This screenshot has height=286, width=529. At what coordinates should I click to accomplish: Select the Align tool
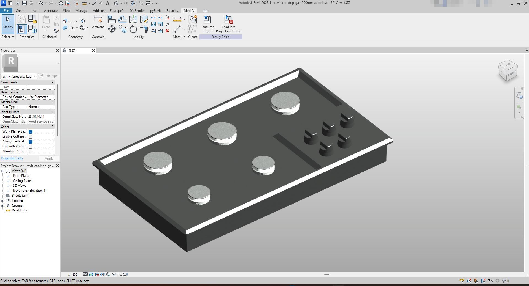pos(112,19)
